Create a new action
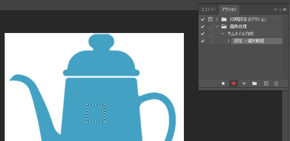Screen dimensions: 290x141 (266, 84)
